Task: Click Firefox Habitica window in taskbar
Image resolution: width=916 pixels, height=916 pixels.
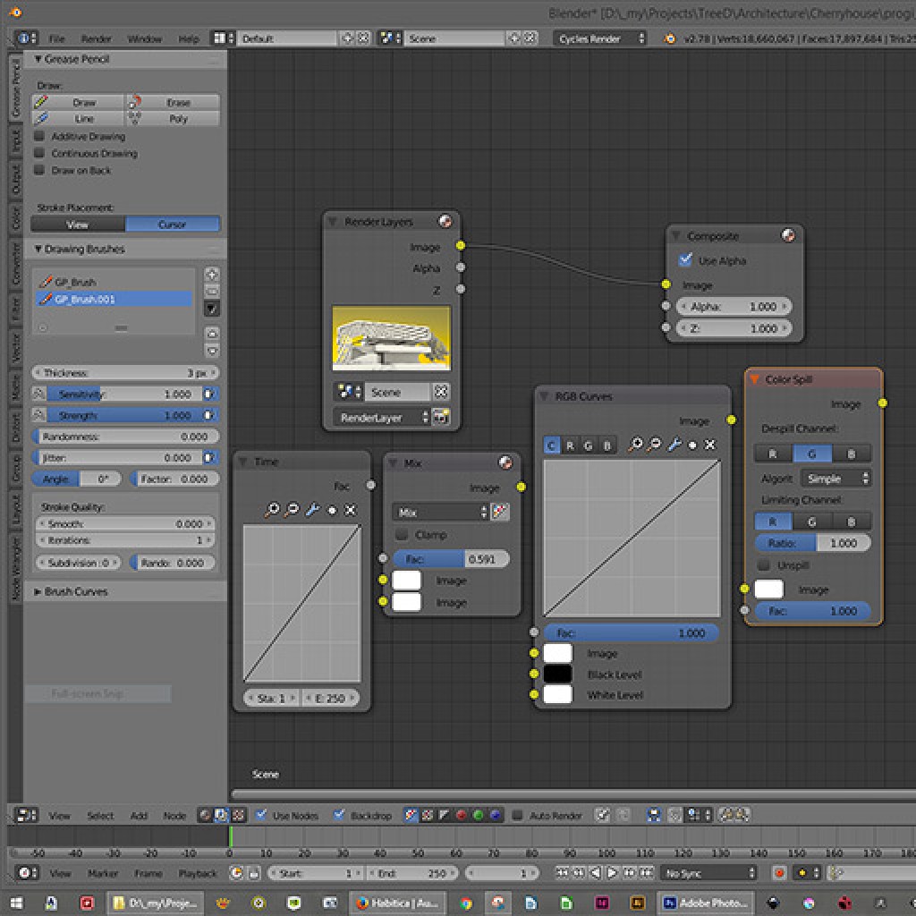Action: (394, 903)
